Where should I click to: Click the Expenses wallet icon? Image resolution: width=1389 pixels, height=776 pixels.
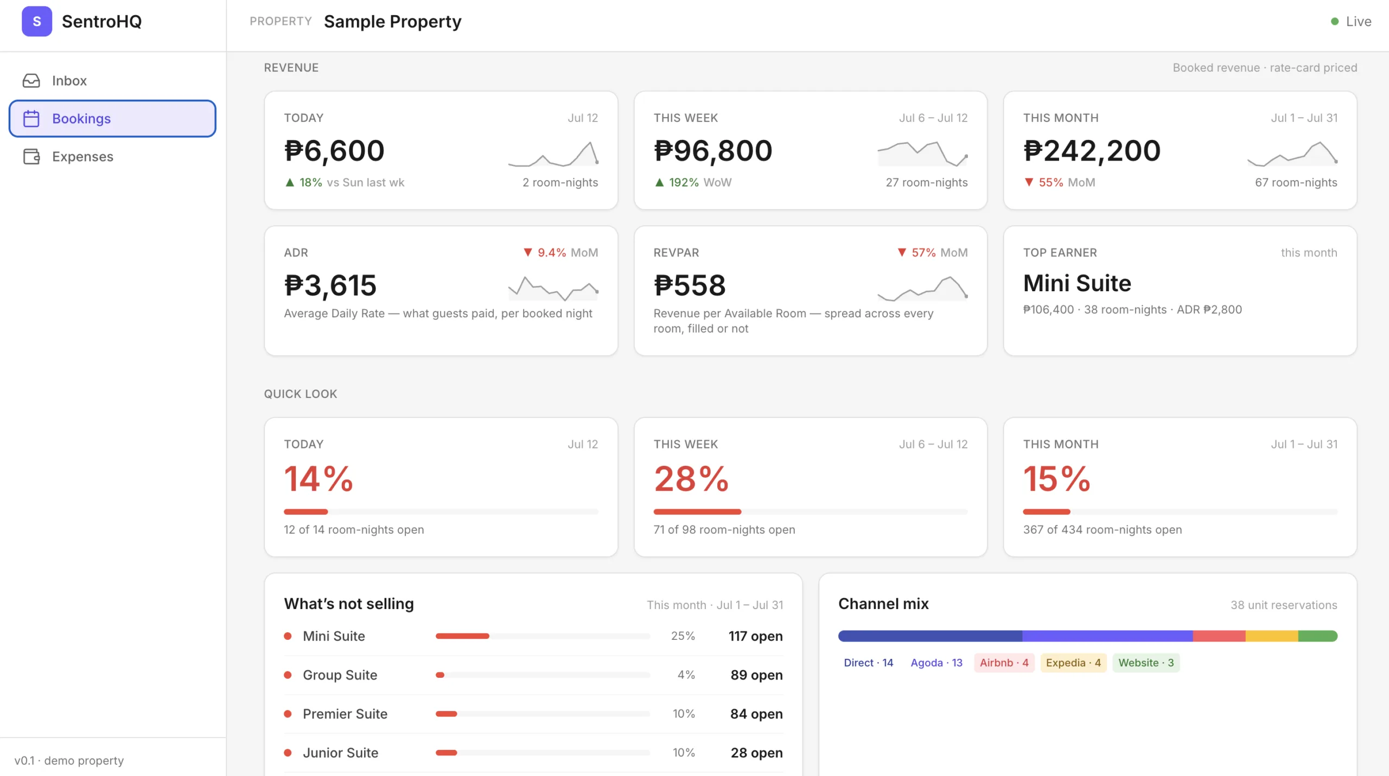[31, 157]
